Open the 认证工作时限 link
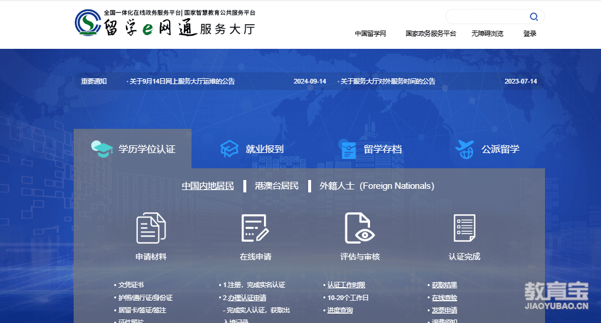Screen dimensions: 601x323 346,285
